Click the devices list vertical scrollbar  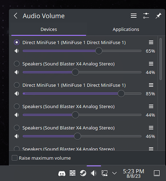tap(161, 59)
